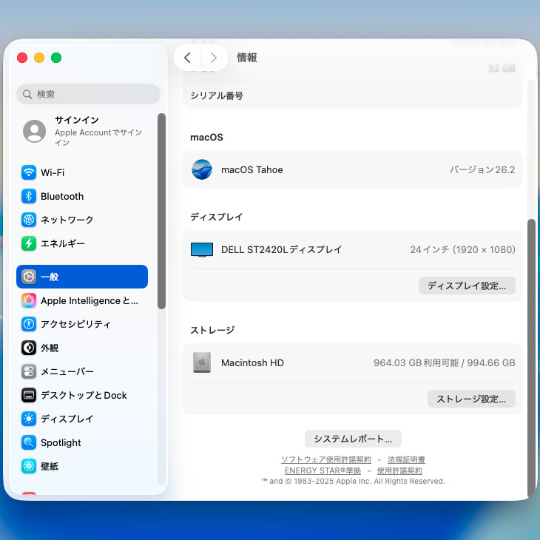Open Wi-Fi settings icon in sidebar

pyautogui.click(x=29, y=172)
